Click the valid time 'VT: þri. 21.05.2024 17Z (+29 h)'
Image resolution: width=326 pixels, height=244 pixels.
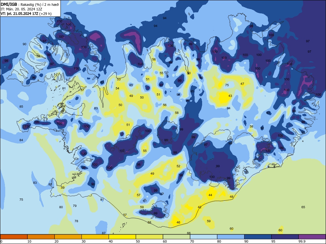click(x=26, y=14)
